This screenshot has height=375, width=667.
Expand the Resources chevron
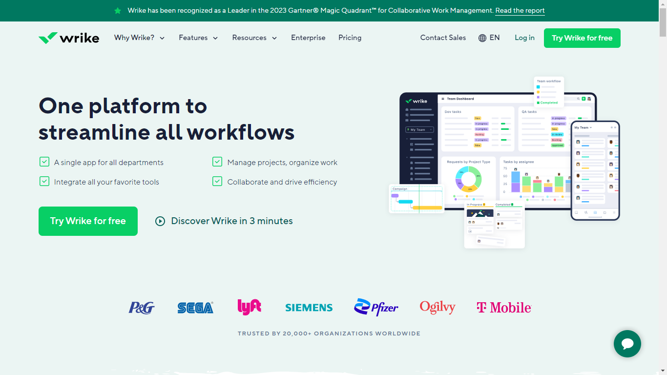pyautogui.click(x=274, y=38)
